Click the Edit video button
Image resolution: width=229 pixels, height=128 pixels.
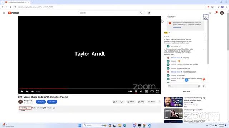click(x=52, y=102)
